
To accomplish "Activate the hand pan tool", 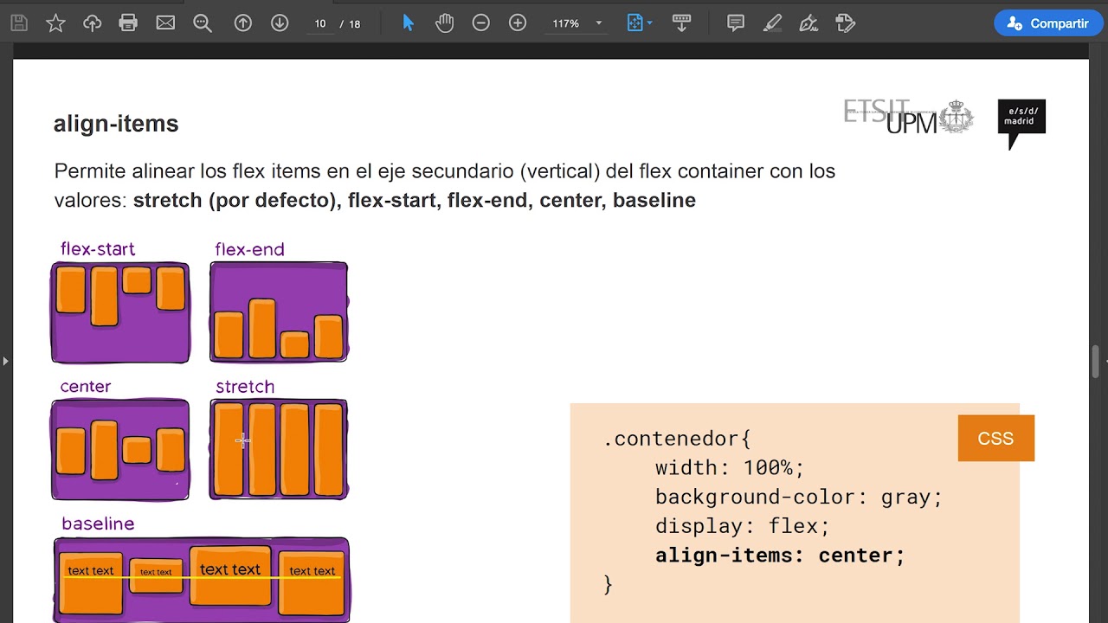I will pyautogui.click(x=445, y=23).
